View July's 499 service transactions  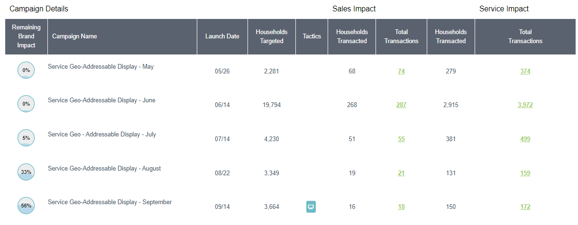[525, 139]
